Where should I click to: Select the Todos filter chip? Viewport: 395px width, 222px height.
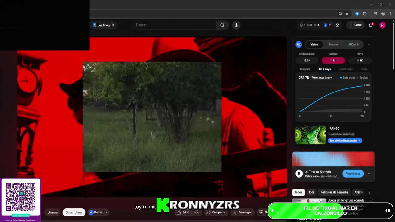point(298,192)
